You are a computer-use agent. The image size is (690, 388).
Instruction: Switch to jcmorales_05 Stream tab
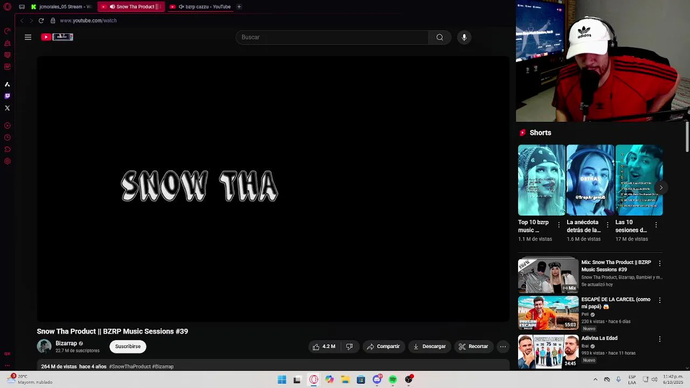(x=62, y=6)
